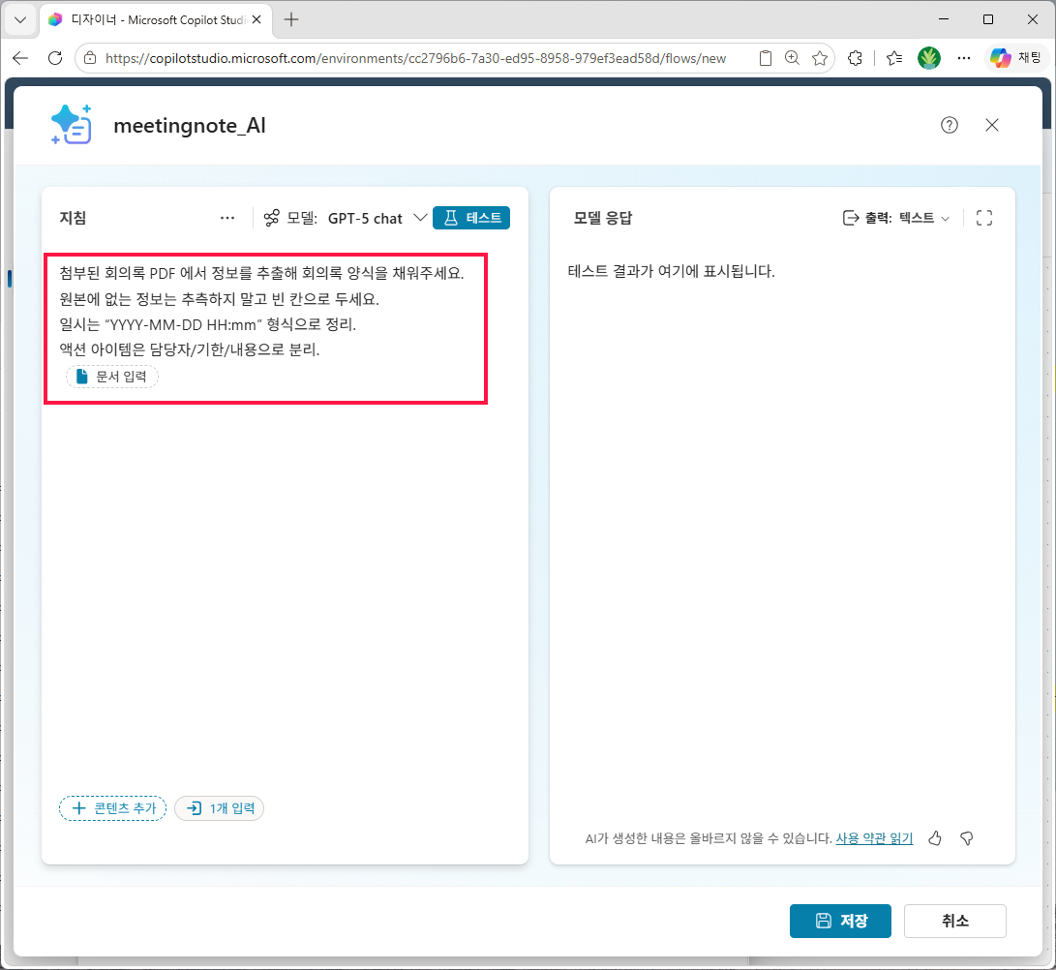
Task: Open the 1개 입력 inputs list
Action: pyautogui.click(x=220, y=808)
